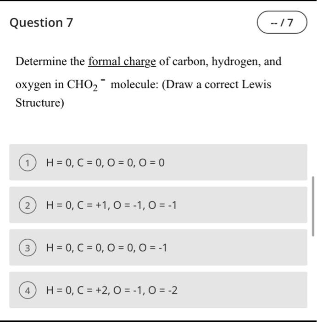Select the circled number 4 radio option
317x322 pixels.
pyautogui.click(x=28, y=290)
